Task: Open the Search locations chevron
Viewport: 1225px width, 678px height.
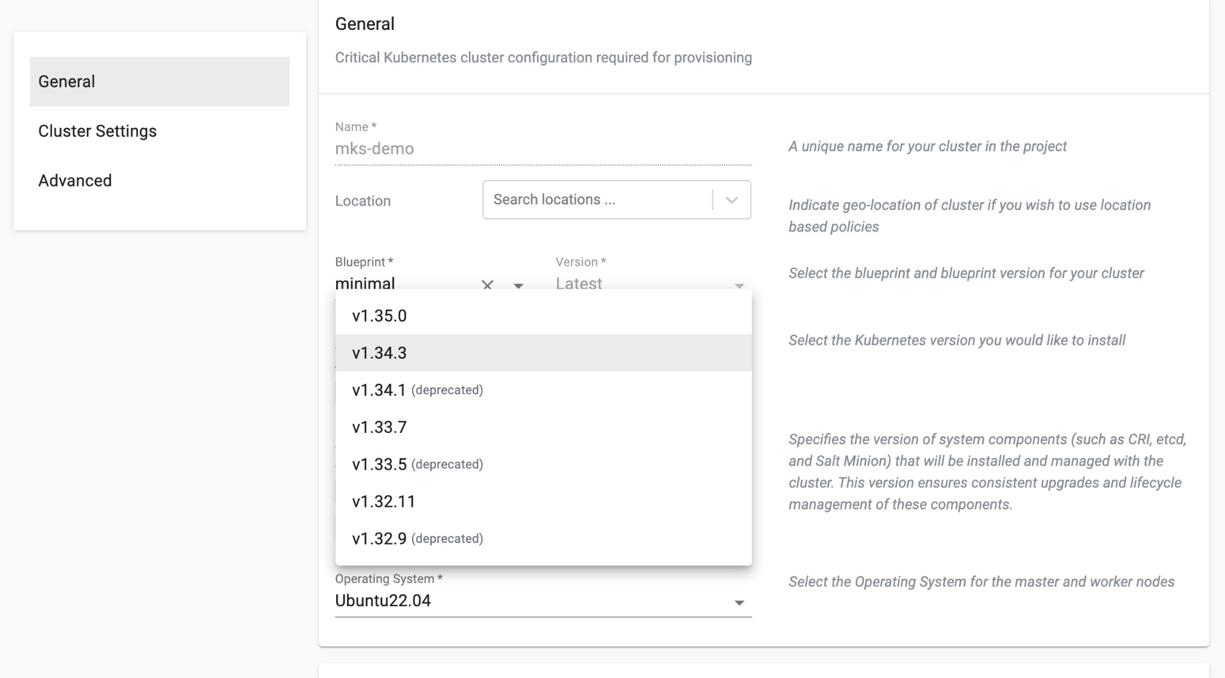Action: 732,200
